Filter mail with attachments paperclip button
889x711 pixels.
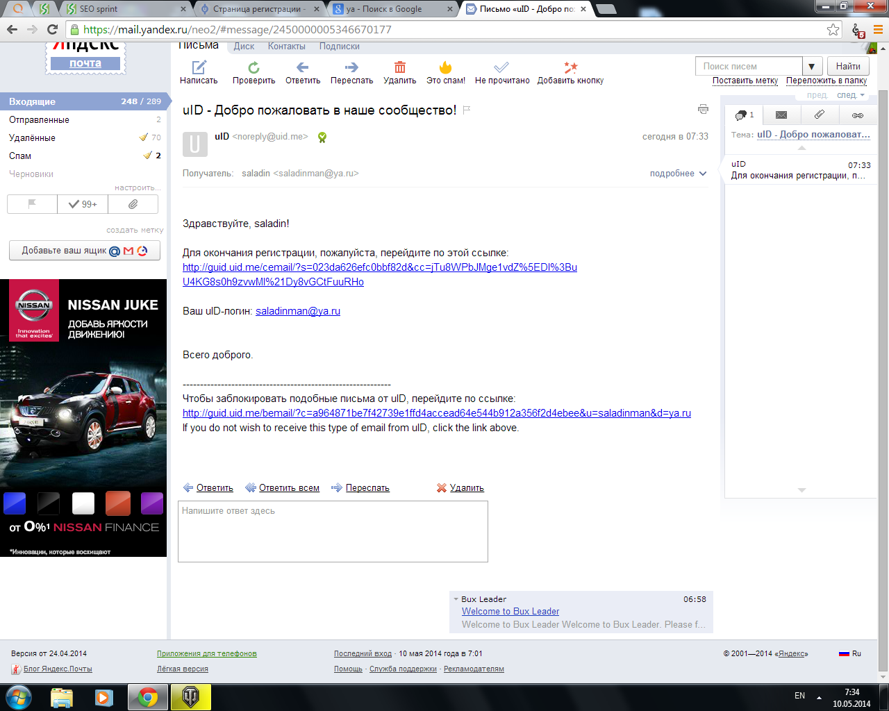point(133,204)
